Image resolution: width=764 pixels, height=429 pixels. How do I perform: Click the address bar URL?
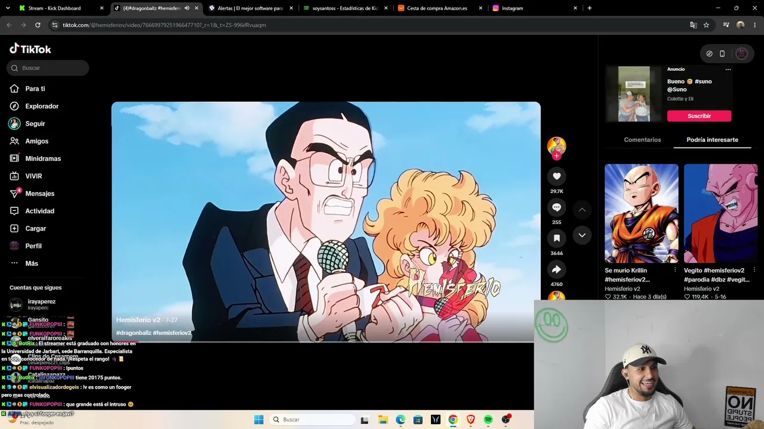point(165,25)
